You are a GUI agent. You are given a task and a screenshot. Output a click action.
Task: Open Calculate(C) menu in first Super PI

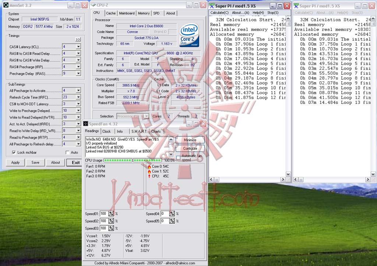pos(219,13)
